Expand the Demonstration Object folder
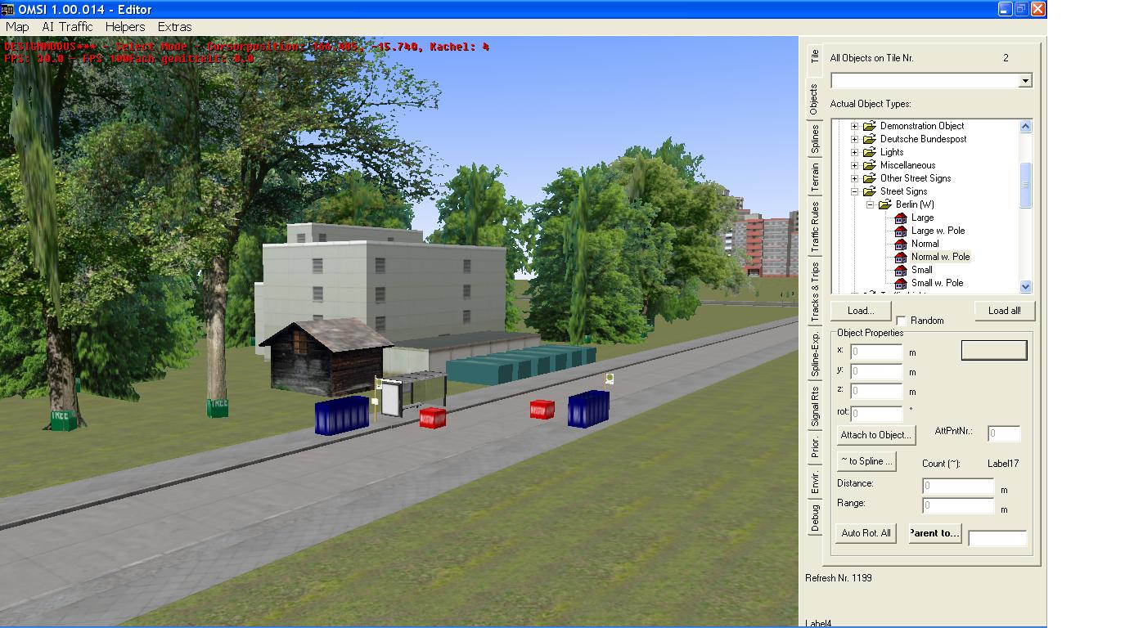 coord(855,126)
